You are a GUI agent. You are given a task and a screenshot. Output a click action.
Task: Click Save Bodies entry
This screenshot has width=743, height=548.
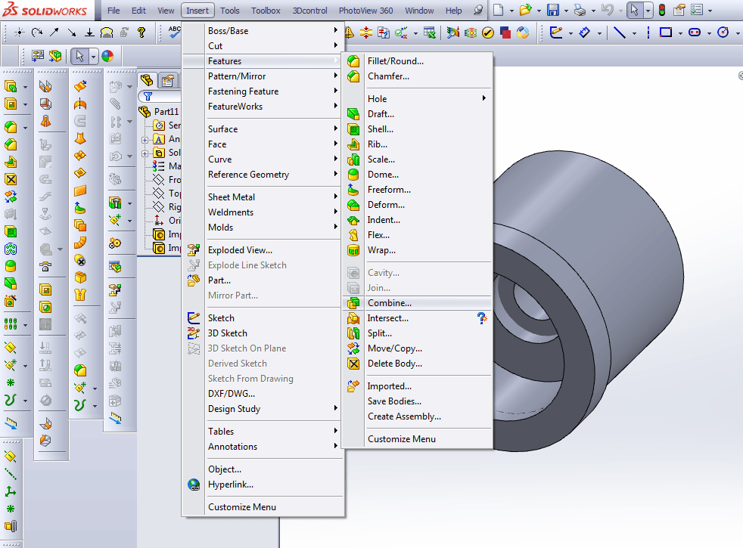point(394,401)
